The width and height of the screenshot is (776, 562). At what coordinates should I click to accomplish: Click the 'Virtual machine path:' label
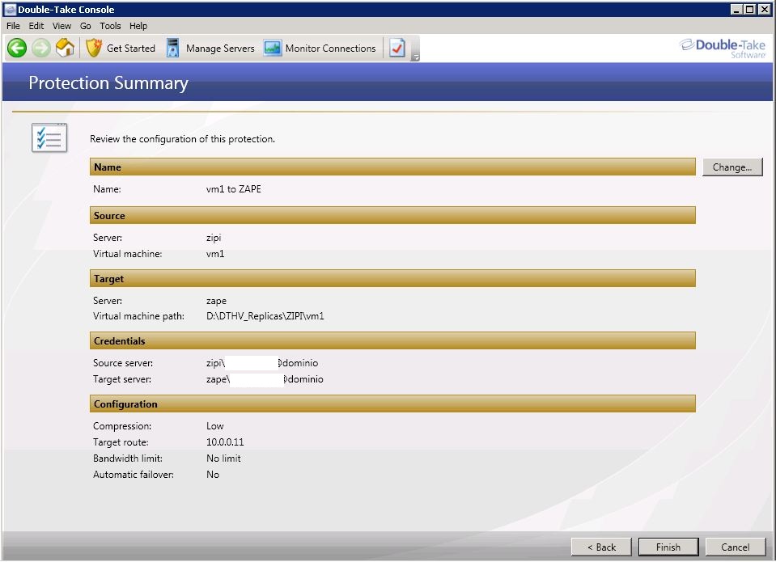(x=138, y=316)
